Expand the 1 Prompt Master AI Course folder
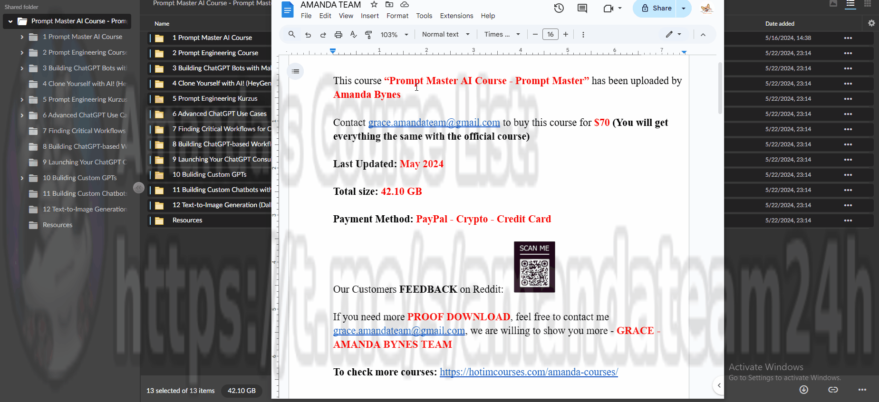This screenshot has width=879, height=402. (22, 37)
